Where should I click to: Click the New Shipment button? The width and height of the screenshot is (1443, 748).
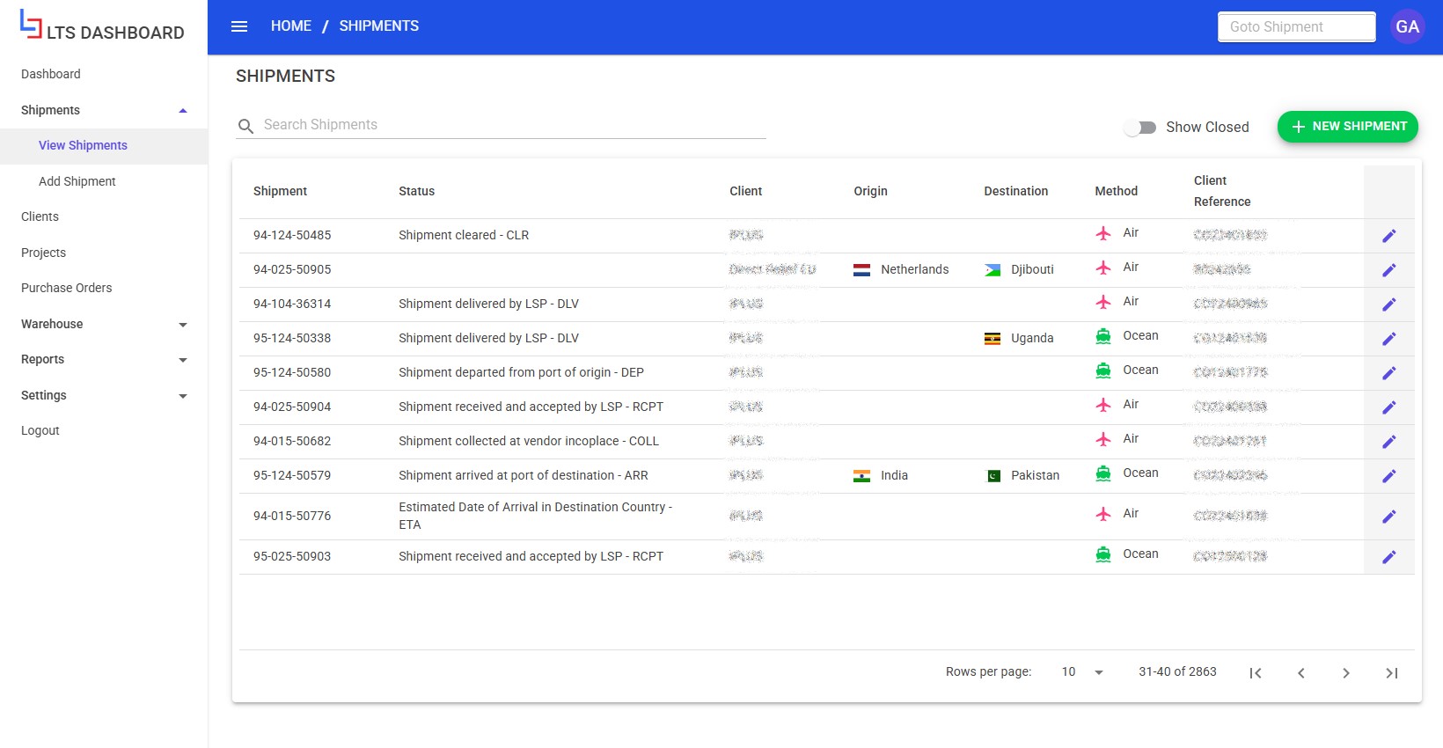[x=1347, y=127]
